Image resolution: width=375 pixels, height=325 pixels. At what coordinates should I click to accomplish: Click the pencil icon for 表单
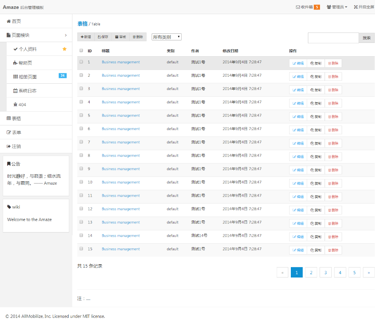[9, 132]
